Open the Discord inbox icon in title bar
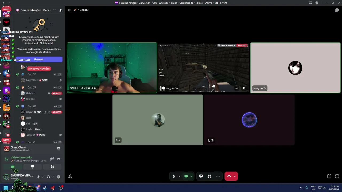 (310, 3)
